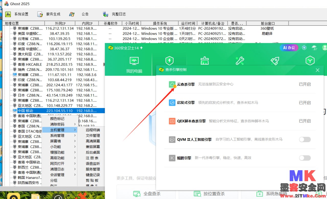
Task: Select 远程终端 from the submenu
Action: tap(93, 130)
